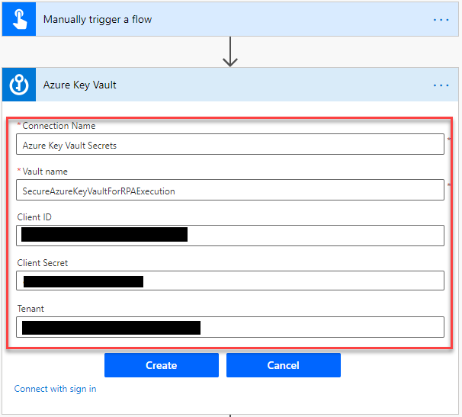Focus the Tenant input field
Screen dimensions: 462x417
[230, 327]
